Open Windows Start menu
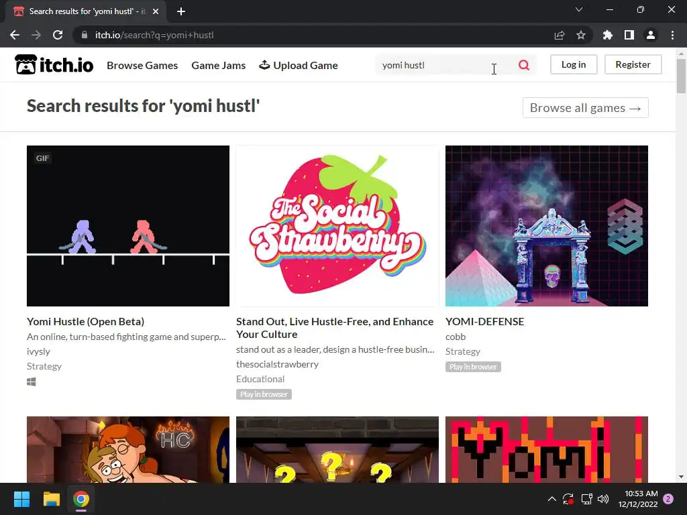Image resolution: width=687 pixels, height=515 pixels. (x=21, y=499)
